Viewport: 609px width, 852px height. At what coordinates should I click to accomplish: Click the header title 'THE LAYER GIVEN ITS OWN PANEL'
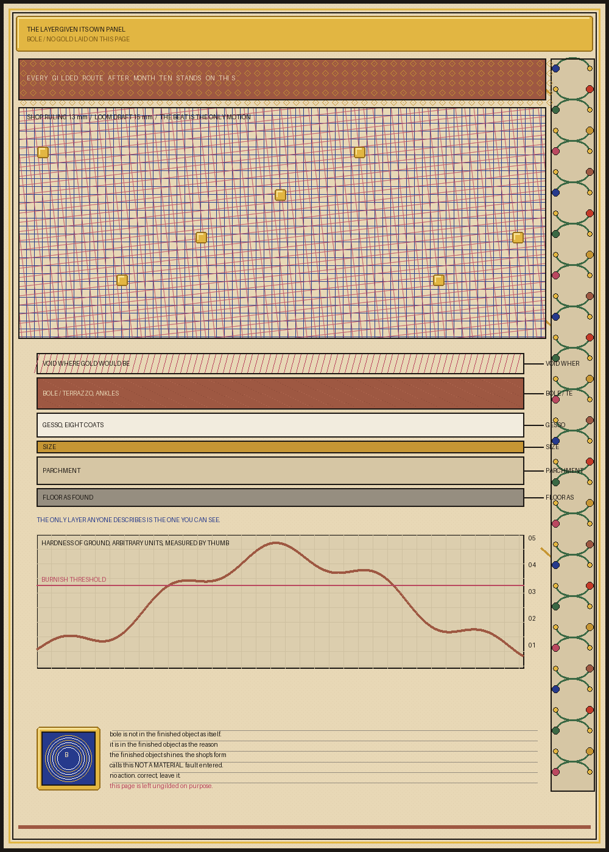(76, 29)
